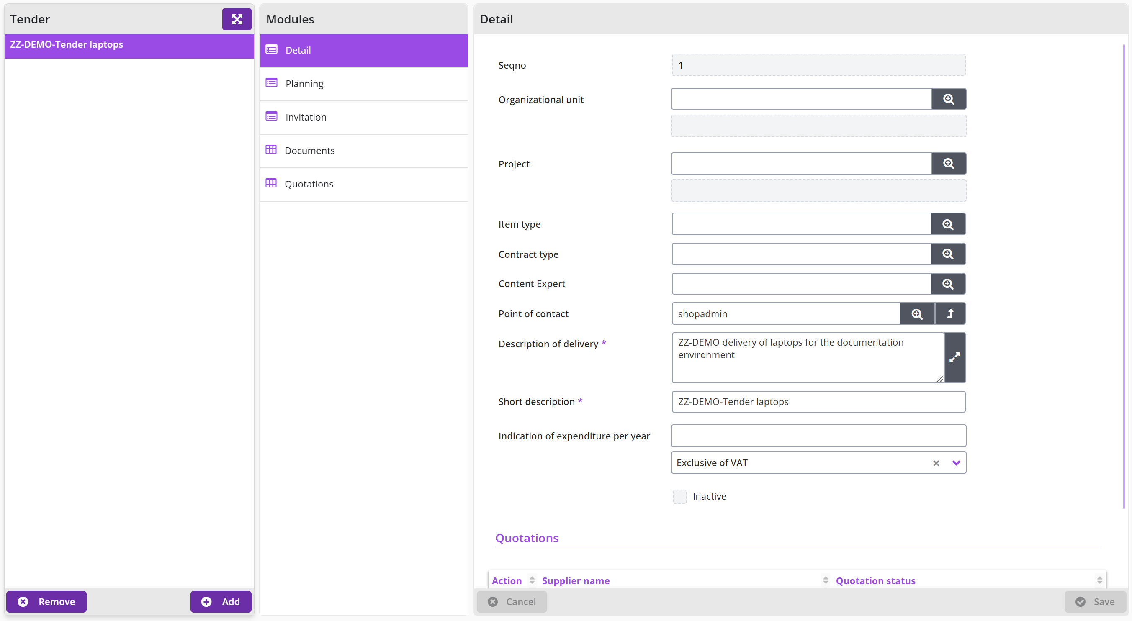Open Content Expert lookup magnifier
Image resolution: width=1132 pixels, height=621 pixels.
click(x=948, y=284)
